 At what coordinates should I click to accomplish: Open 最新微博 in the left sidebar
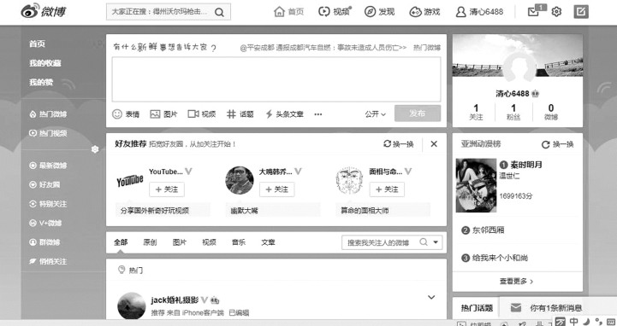tap(48, 166)
